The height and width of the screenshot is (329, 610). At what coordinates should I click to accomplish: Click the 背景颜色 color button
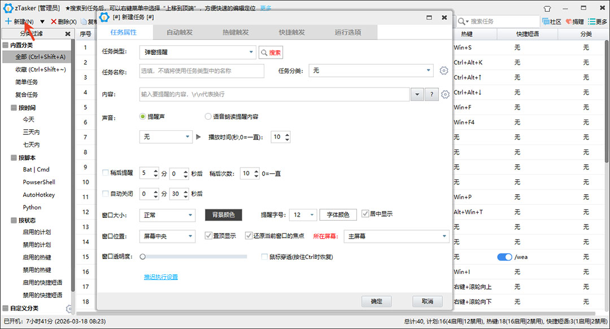(223, 215)
